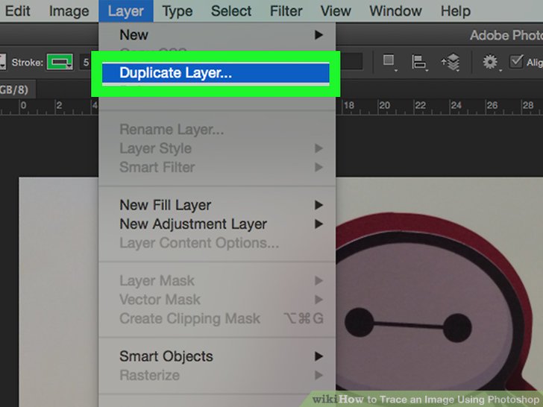This screenshot has height=407, width=543.
Task: Close the open Layer menu
Action: (126, 11)
